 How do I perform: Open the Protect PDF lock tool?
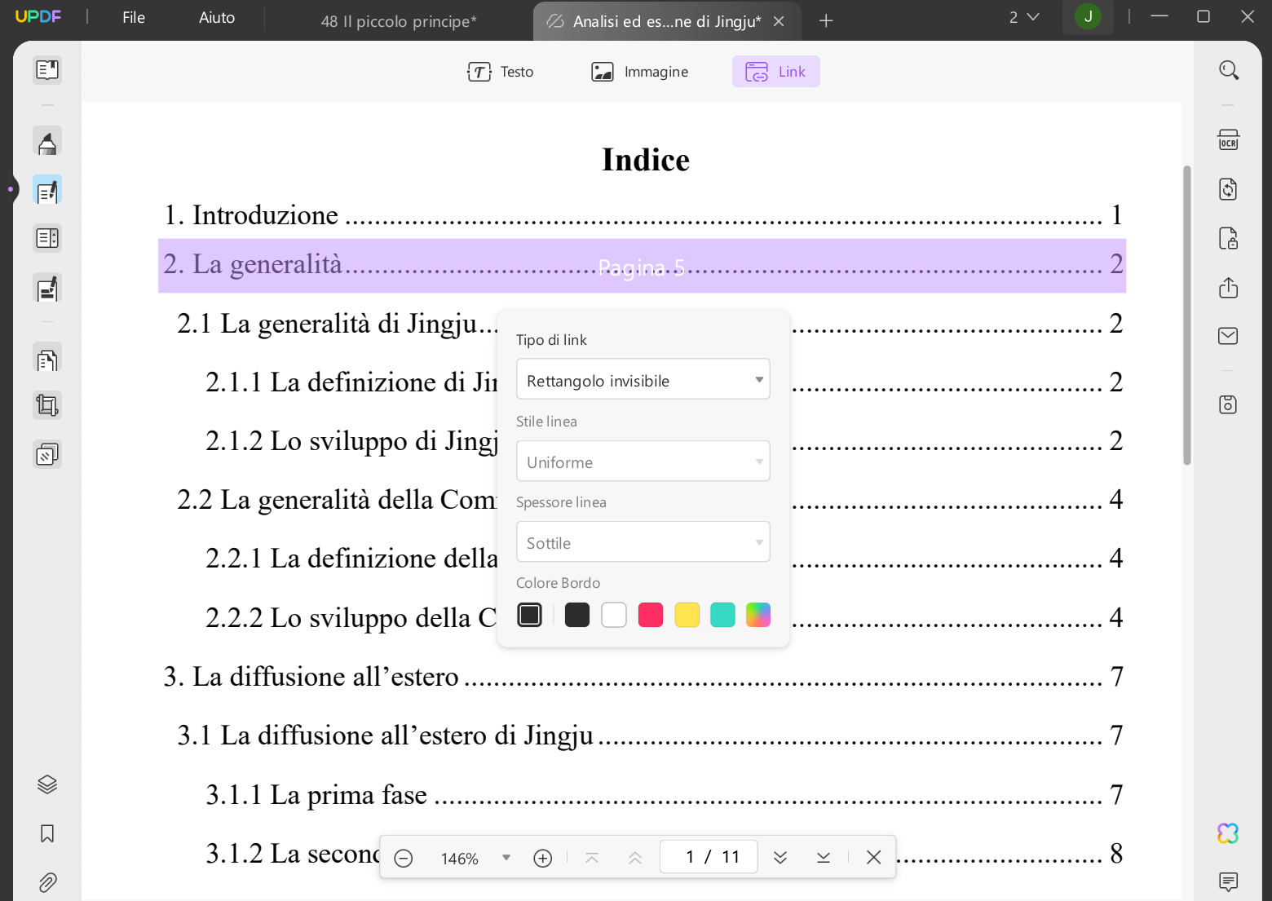(x=1229, y=238)
